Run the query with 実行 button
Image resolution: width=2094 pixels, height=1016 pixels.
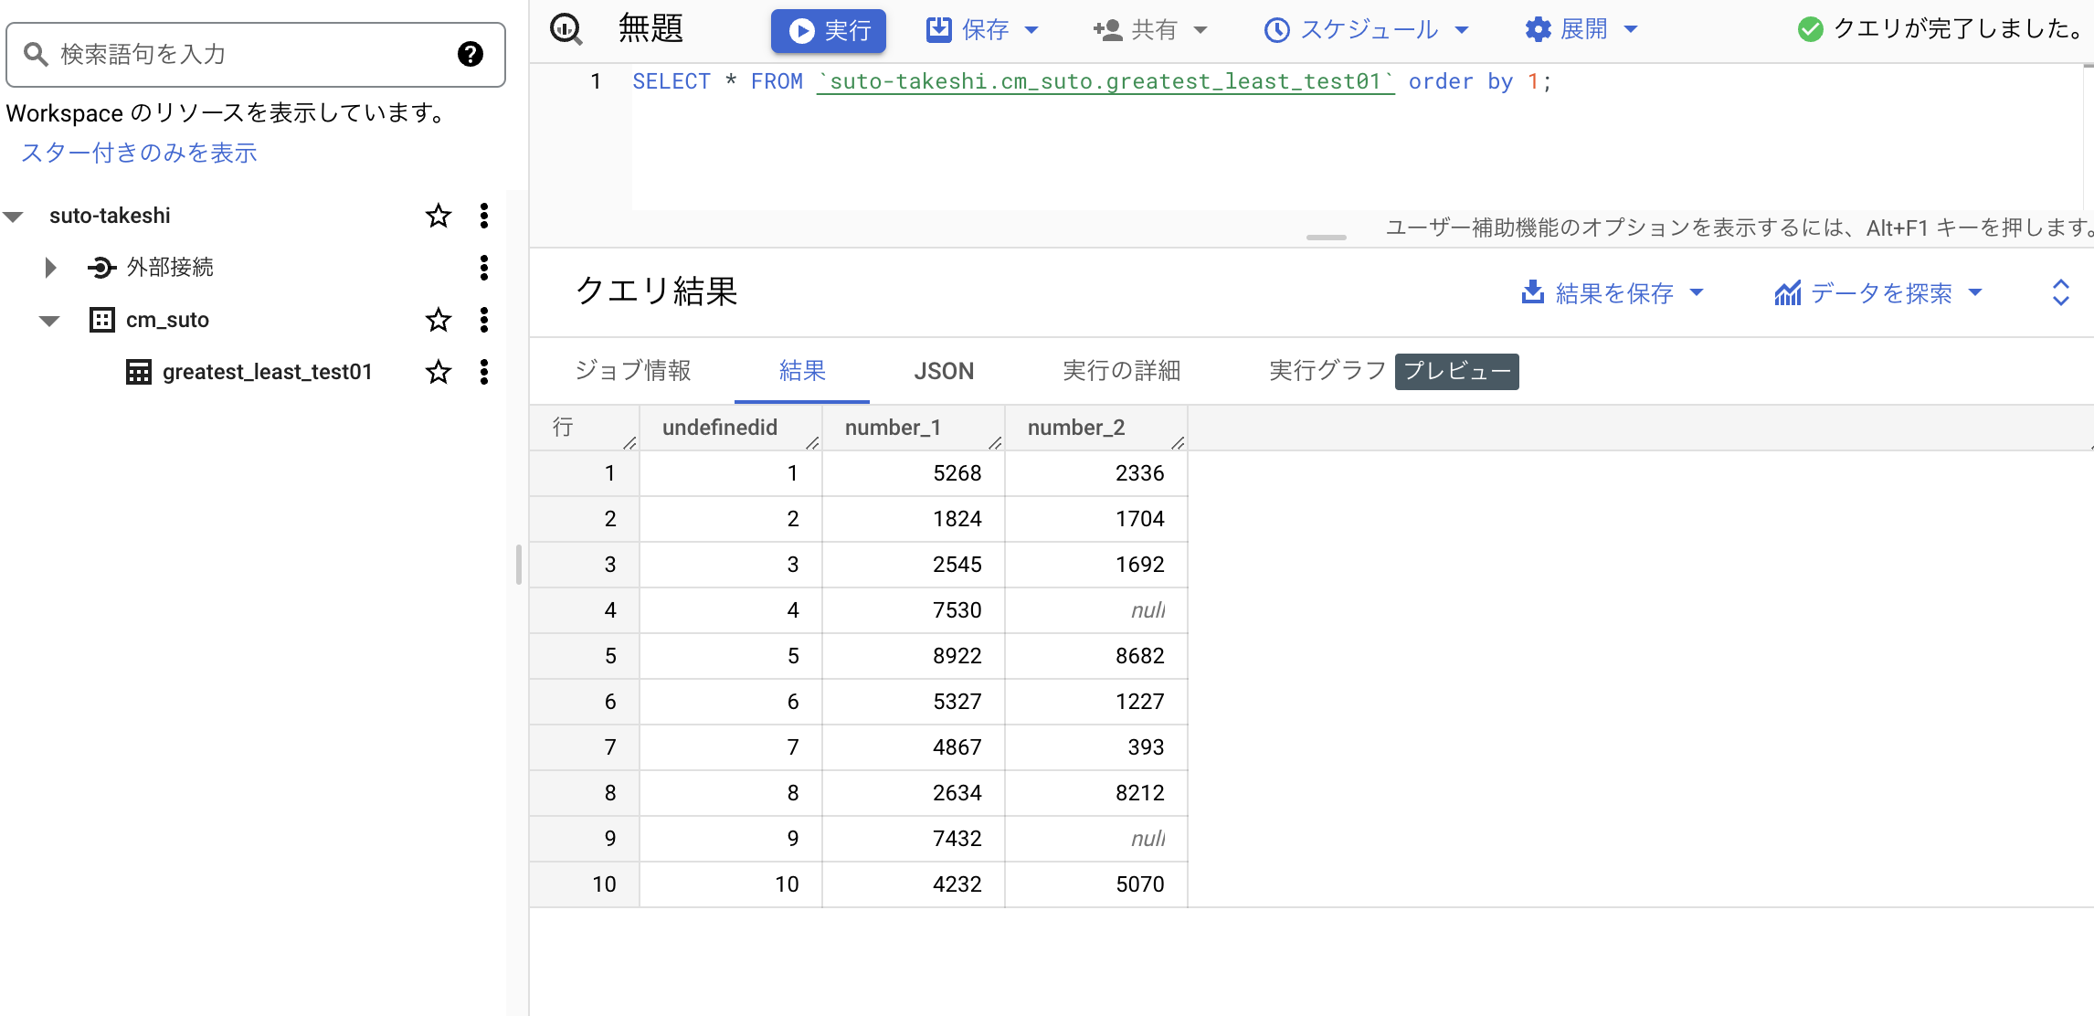point(829,30)
